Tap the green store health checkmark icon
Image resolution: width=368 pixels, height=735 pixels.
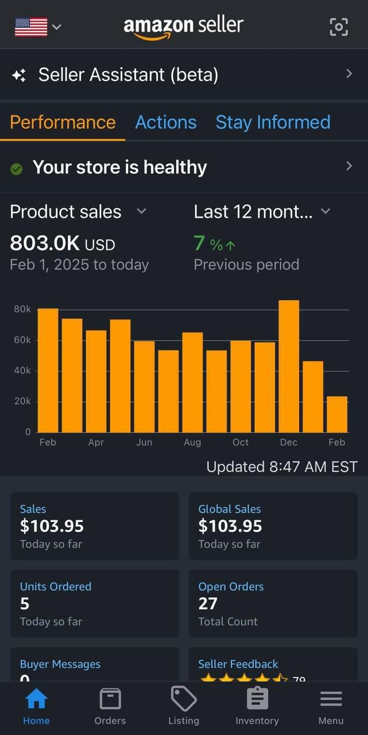(x=17, y=168)
